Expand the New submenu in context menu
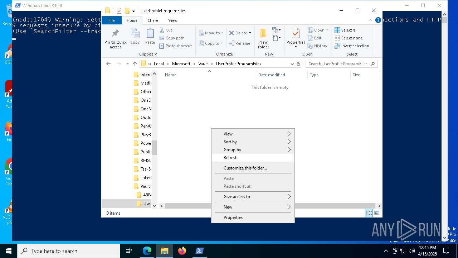 coord(253,207)
